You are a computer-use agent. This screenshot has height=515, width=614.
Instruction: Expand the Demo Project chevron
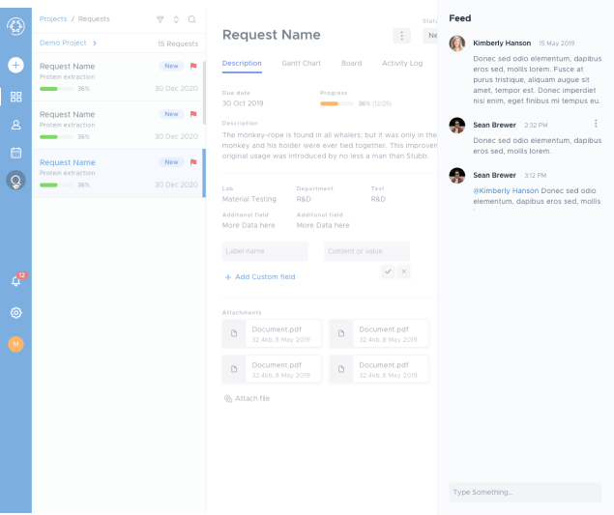(x=95, y=43)
